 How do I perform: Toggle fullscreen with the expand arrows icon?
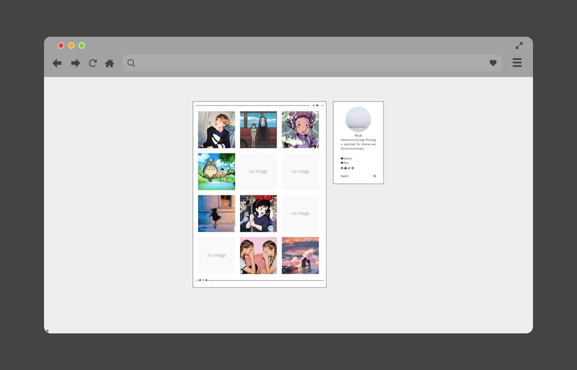(x=519, y=45)
